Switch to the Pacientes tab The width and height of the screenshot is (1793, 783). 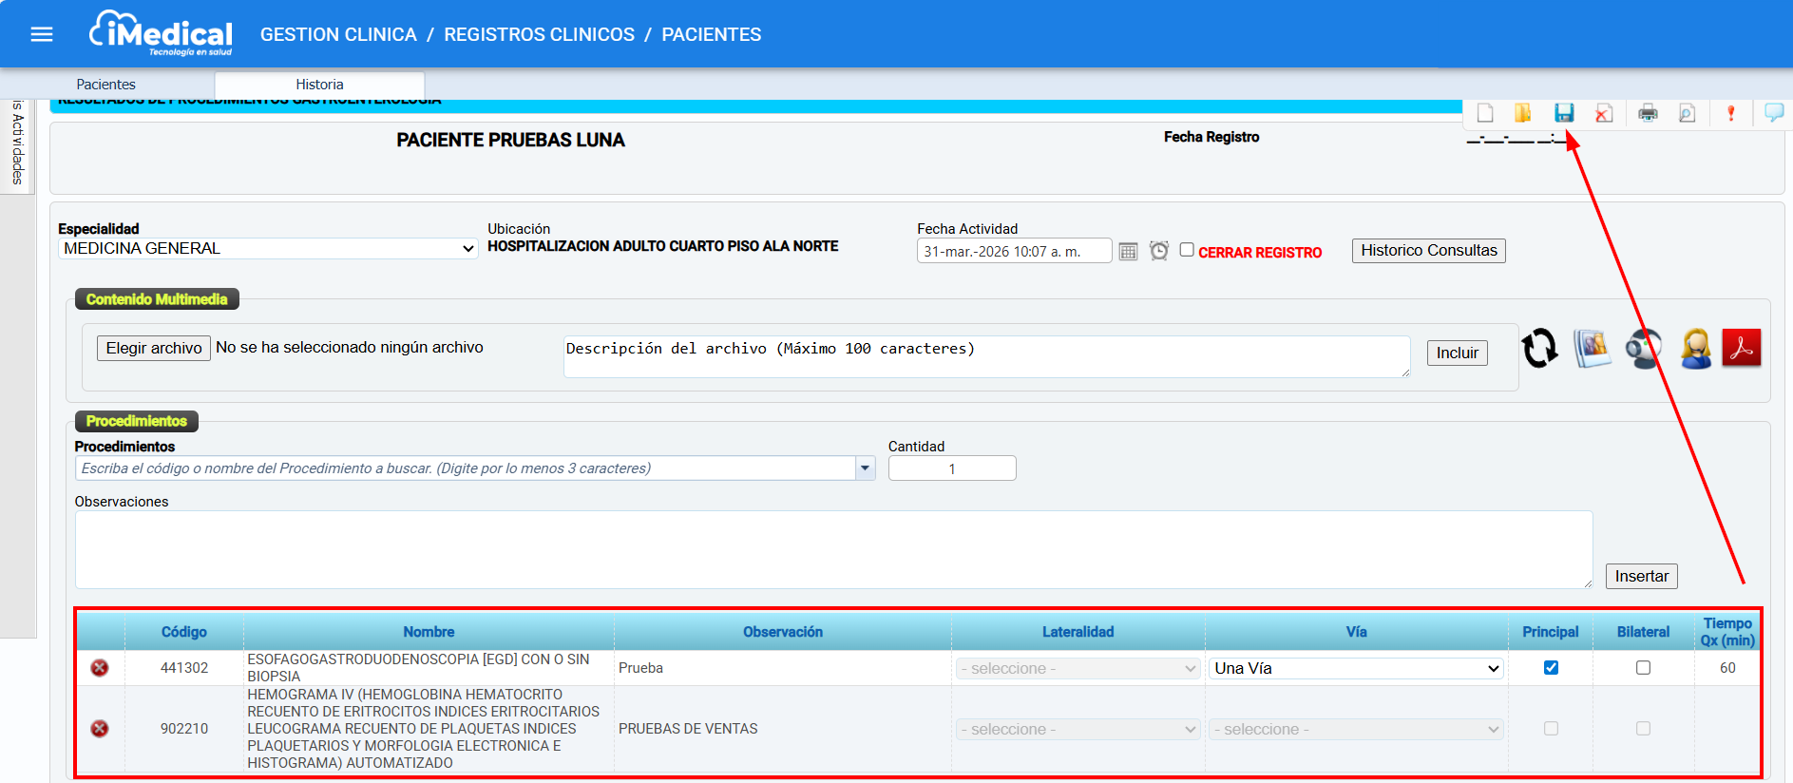tap(106, 85)
